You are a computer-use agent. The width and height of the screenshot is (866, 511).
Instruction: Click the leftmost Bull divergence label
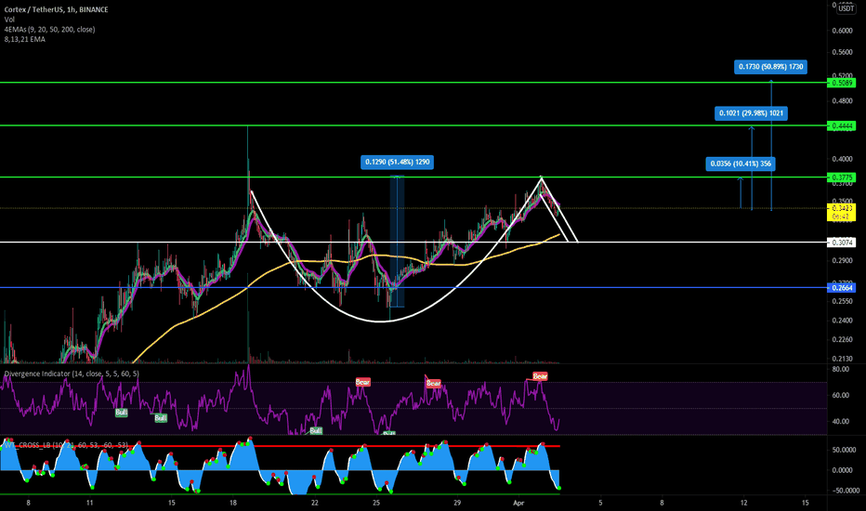(121, 413)
